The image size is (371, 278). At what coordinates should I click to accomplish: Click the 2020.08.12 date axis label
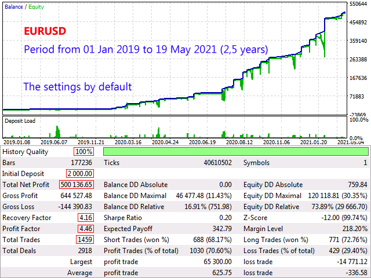pos(239,142)
